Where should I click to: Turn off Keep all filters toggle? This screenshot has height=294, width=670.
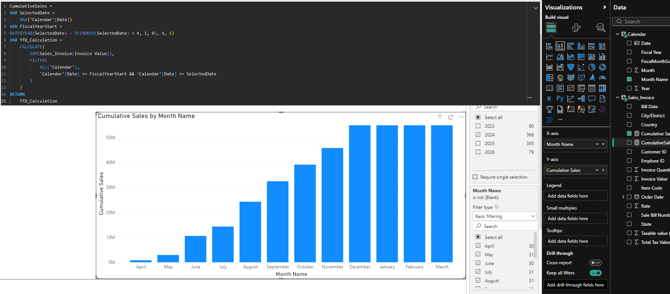[x=596, y=273]
